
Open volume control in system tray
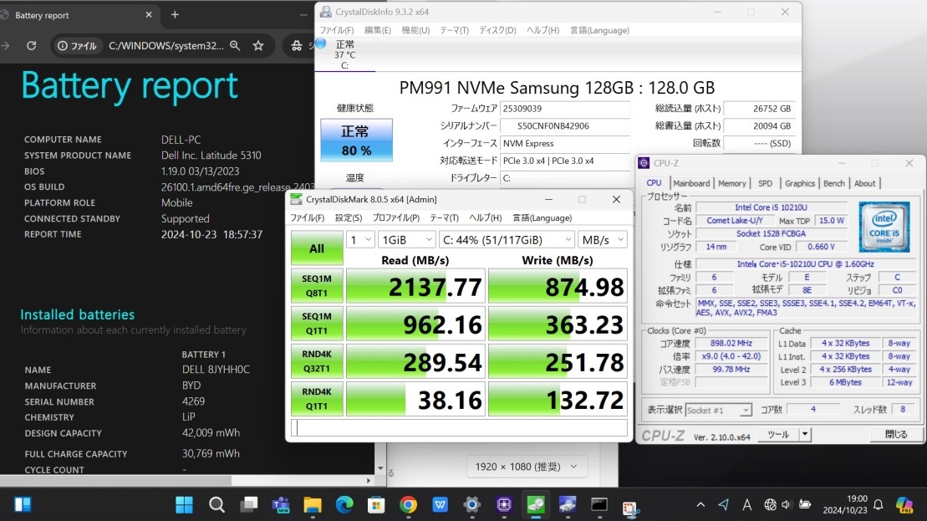click(787, 504)
